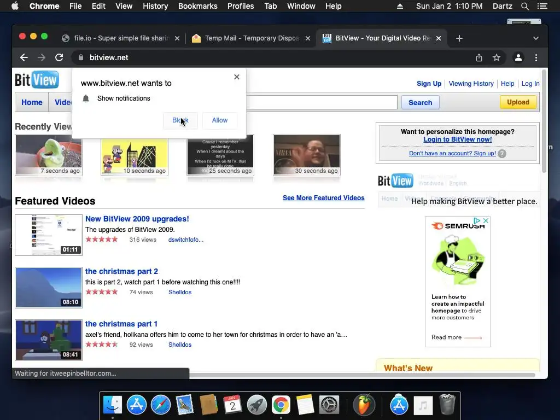The width and height of the screenshot is (560, 420).
Task: Open System Preferences from the Dock
Action: point(329,405)
